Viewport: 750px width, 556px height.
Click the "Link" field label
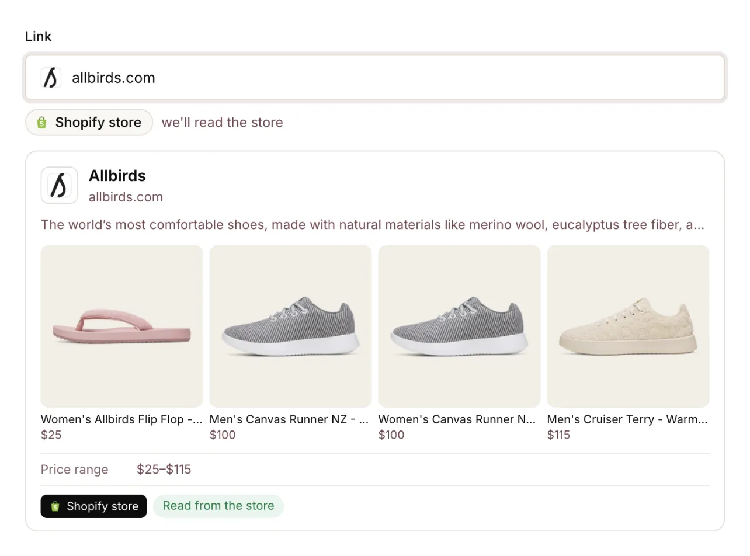pyautogui.click(x=39, y=36)
